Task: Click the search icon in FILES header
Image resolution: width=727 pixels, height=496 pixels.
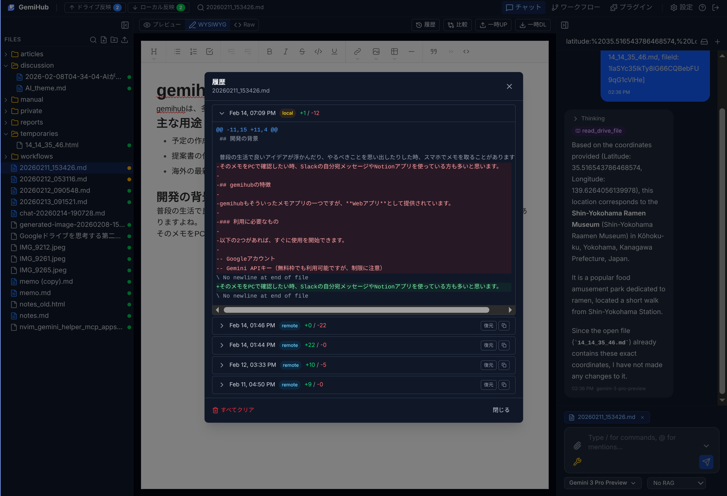Action: pos(93,40)
